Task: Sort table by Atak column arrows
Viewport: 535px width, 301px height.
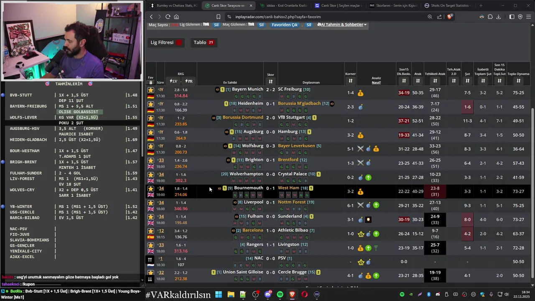Action: (x=418, y=81)
